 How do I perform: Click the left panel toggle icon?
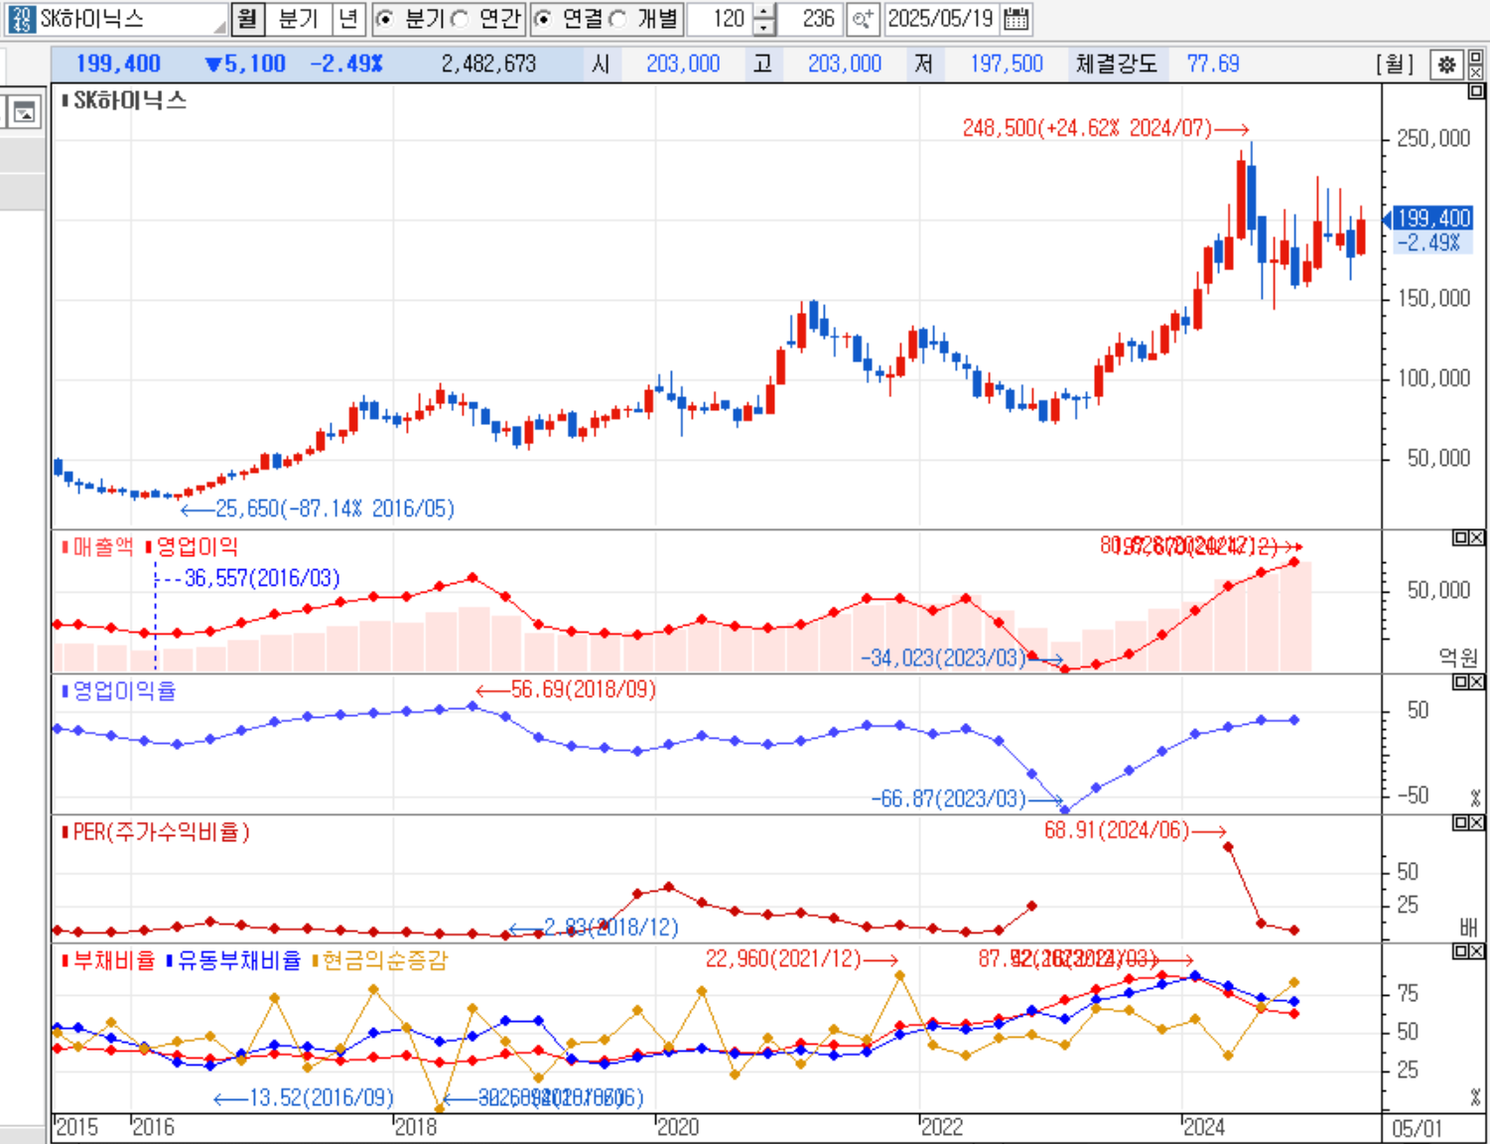24,112
